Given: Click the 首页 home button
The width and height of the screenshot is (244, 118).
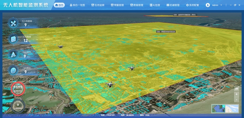Looking at the screenshot, I should point(59,5).
